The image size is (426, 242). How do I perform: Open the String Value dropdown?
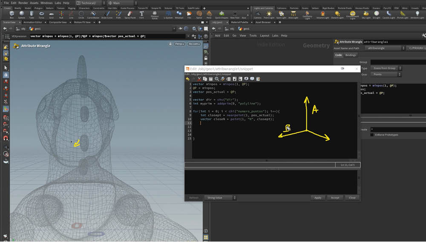220,198
